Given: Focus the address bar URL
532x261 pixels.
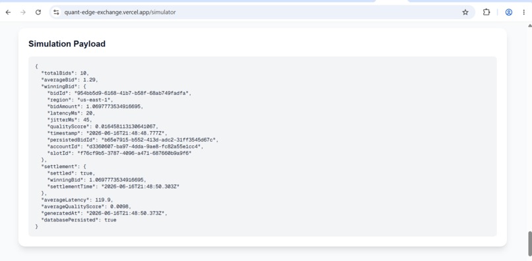Looking at the screenshot, I should pos(120,13).
